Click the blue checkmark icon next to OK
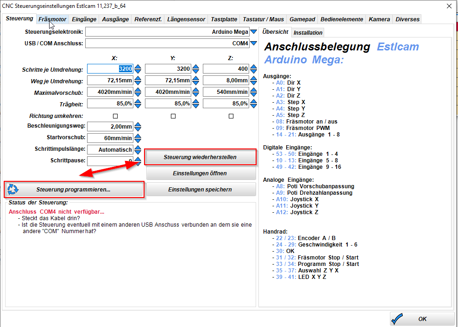The image size is (458, 327). point(397,319)
